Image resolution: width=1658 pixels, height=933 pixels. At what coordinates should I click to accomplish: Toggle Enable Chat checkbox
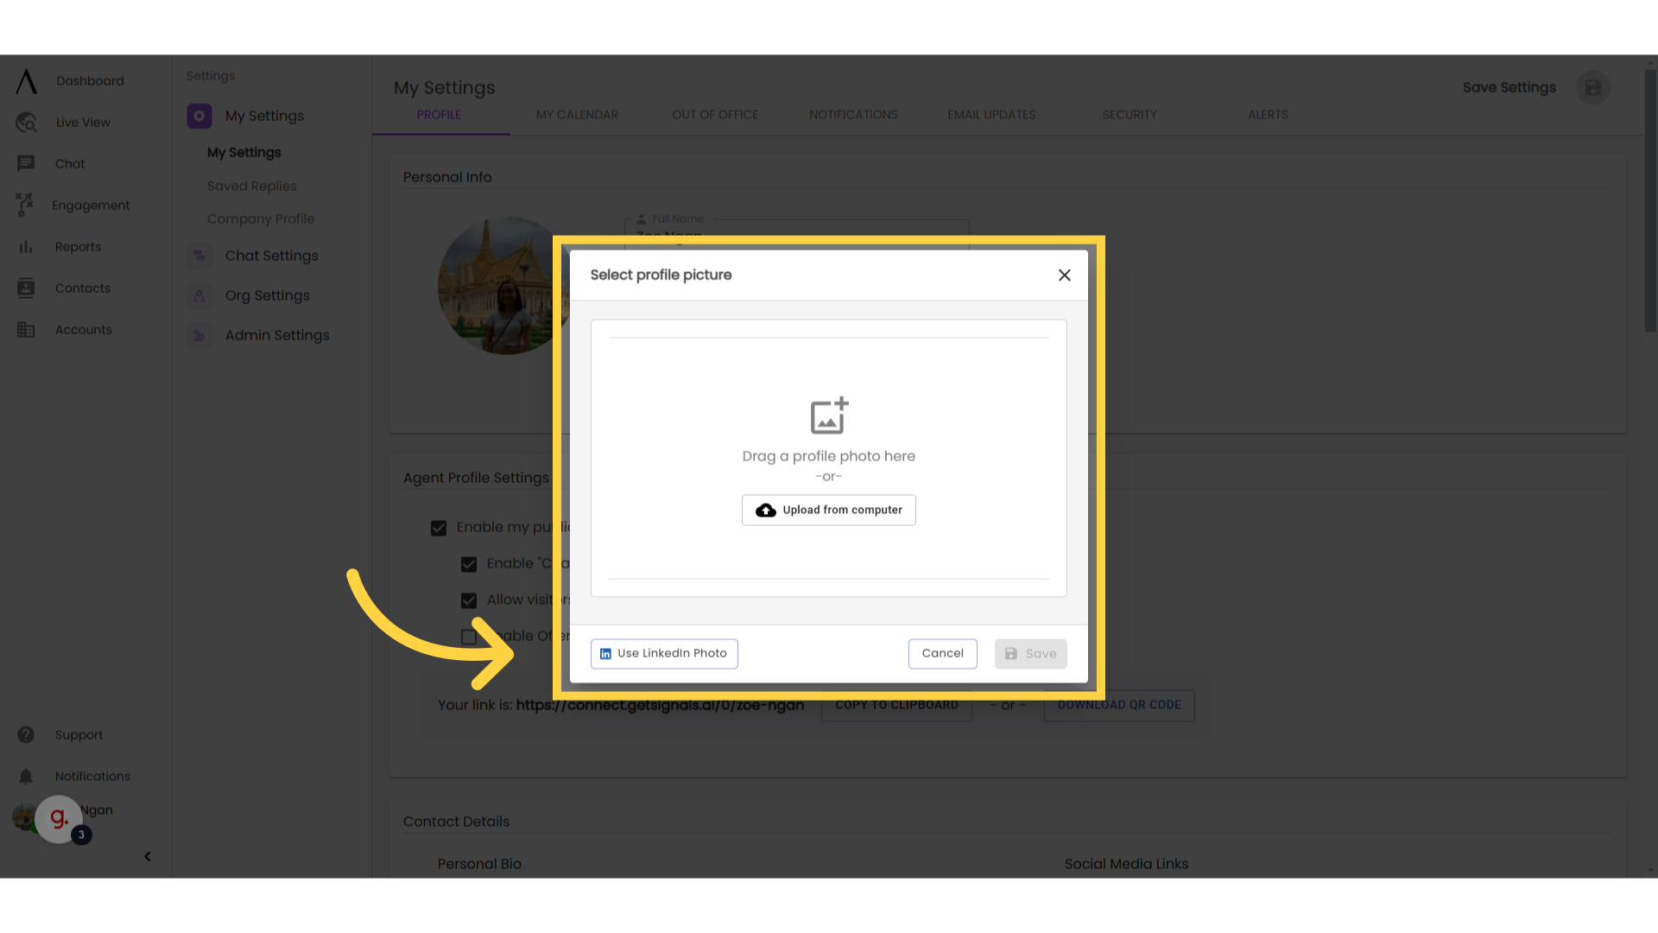(x=469, y=564)
